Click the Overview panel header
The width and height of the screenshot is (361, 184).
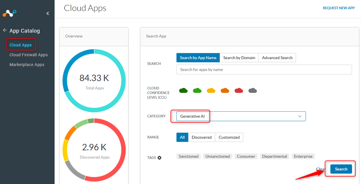tap(94, 36)
